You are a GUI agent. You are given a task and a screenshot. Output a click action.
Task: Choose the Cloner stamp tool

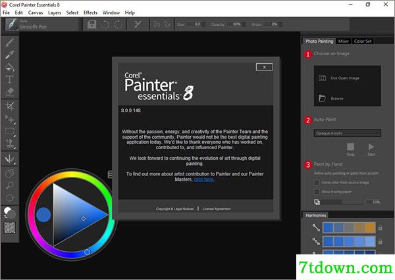(10, 144)
